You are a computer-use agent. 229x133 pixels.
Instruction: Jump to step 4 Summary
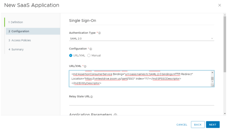click(16, 50)
